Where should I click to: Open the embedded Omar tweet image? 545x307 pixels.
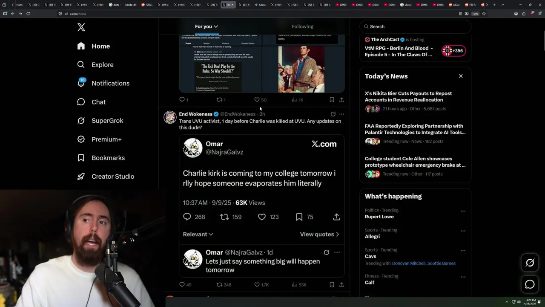[261, 206]
